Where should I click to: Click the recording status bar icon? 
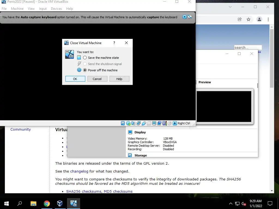tap(159, 123)
